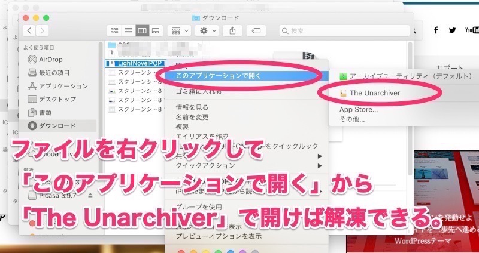Open 書類 in the sidebar

point(40,113)
